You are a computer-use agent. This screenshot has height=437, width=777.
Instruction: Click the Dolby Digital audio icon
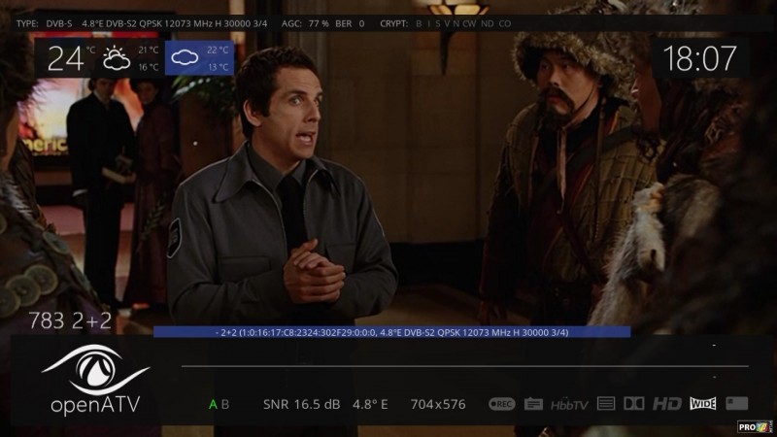[x=634, y=404]
